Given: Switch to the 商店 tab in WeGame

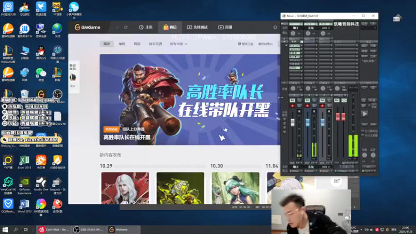Looking at the screenshot, I should pos(170,27).
